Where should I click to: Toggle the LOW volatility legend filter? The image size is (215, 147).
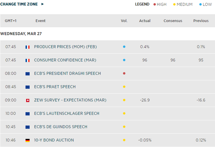205,4
